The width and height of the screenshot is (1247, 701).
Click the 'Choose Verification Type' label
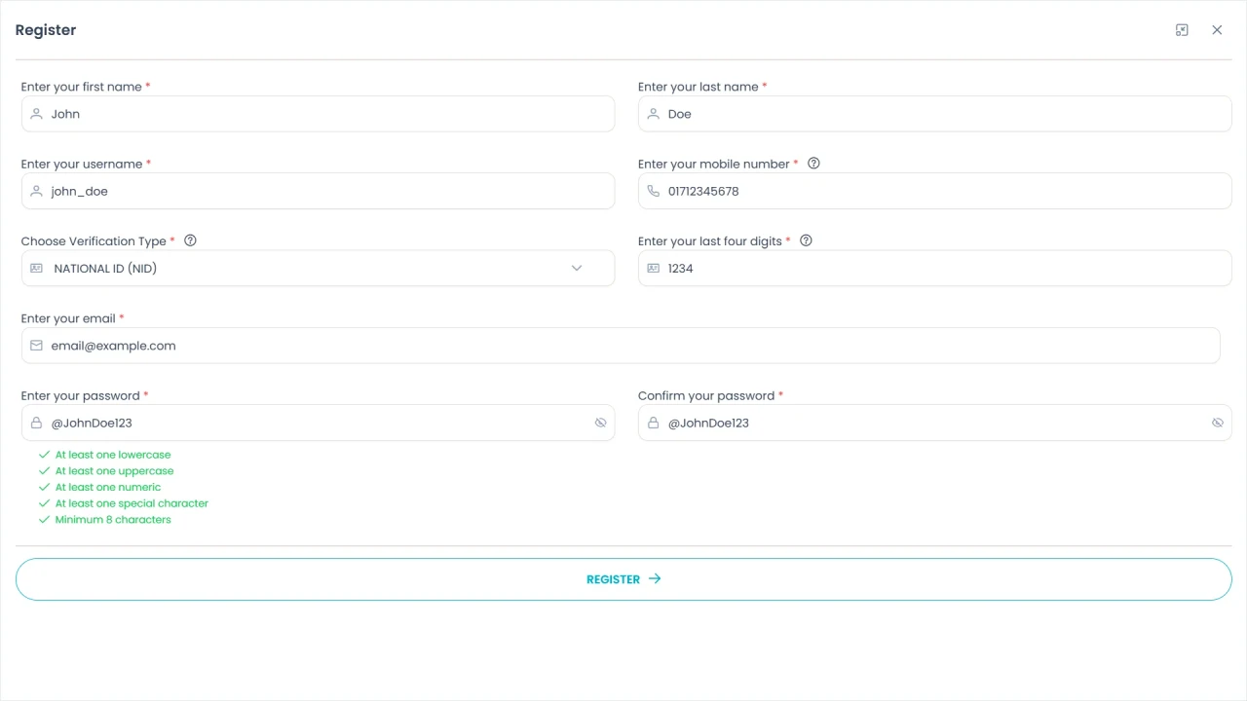pos(94,241)
